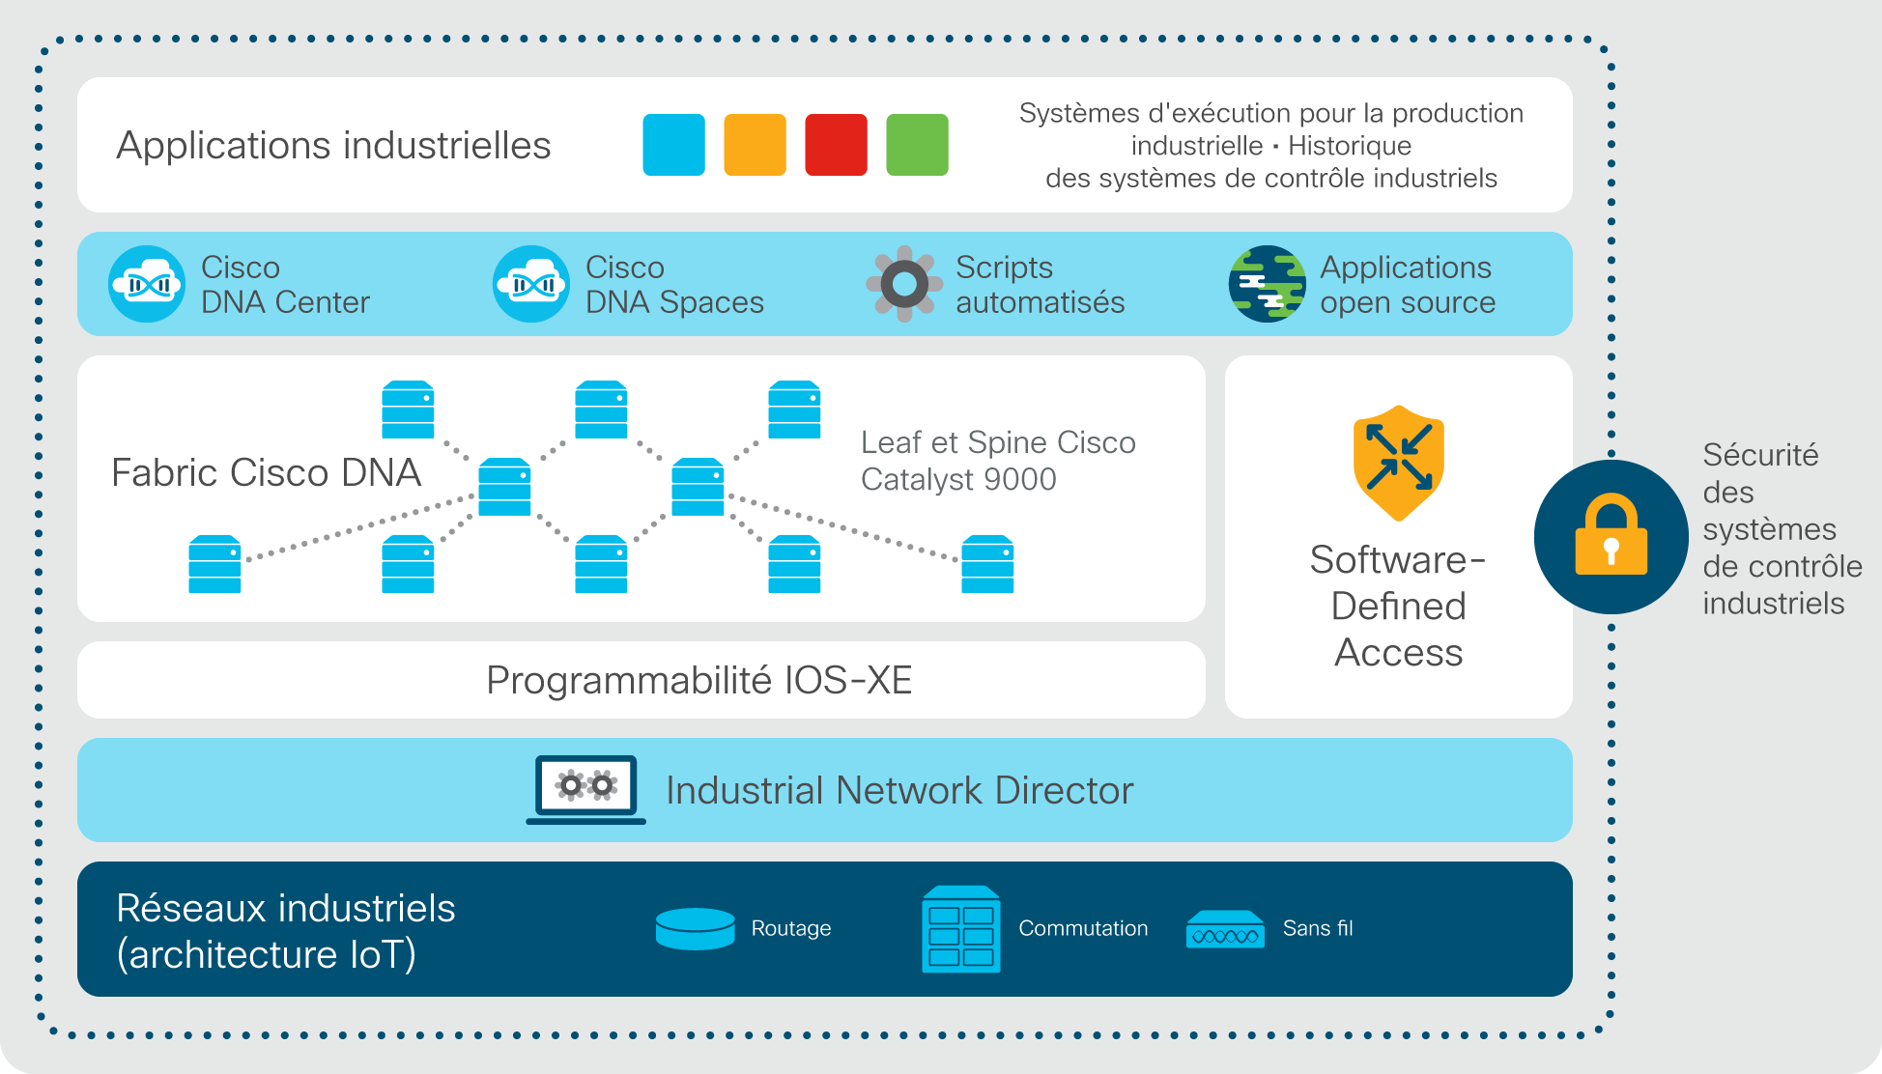Click the Sans fil wireless device icon
Image resolution: width=1882 pixels, height=1074 pixels.
(1225, 929)
